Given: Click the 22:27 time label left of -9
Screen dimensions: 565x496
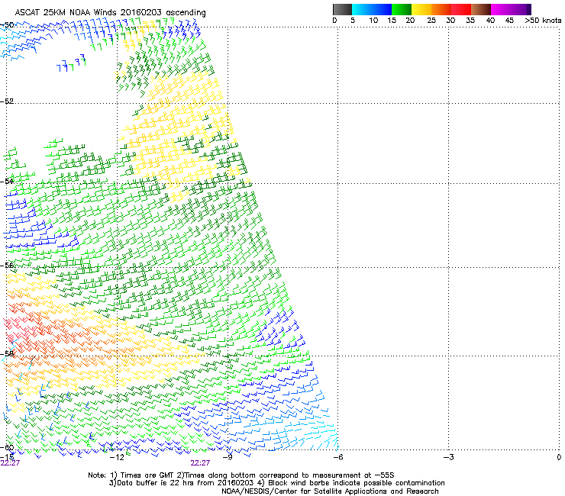Looking at the screenshot, I should click(x=200, y=463).
